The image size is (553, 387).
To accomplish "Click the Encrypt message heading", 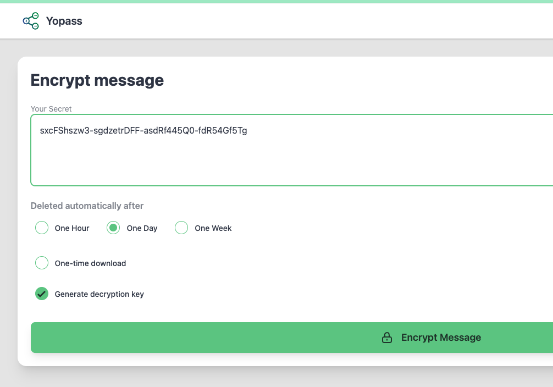I will pyautogui.click(x=97, y=80).
